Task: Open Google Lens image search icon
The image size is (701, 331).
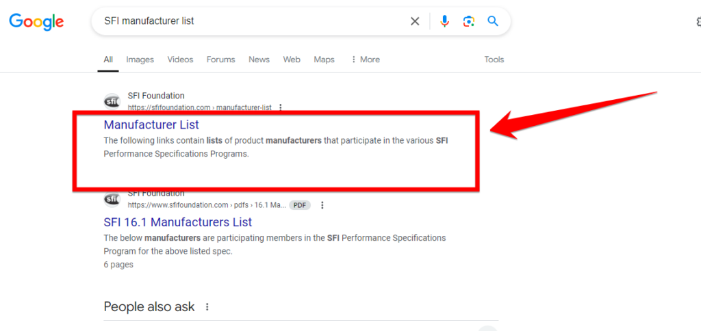Action: (468, 21)
